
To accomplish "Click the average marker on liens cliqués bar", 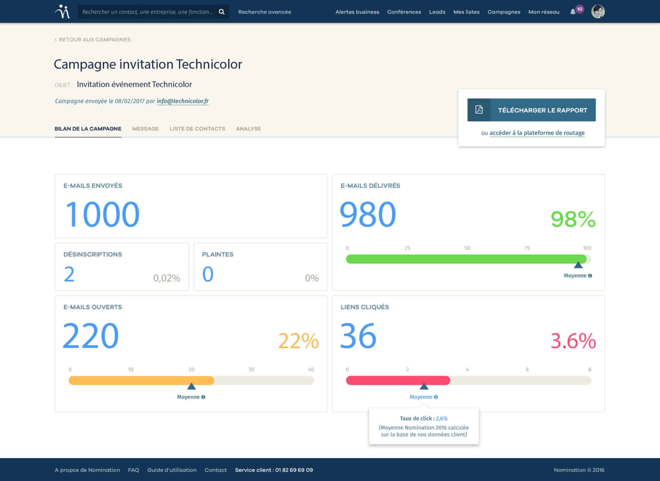I will [x=424, y=386].
